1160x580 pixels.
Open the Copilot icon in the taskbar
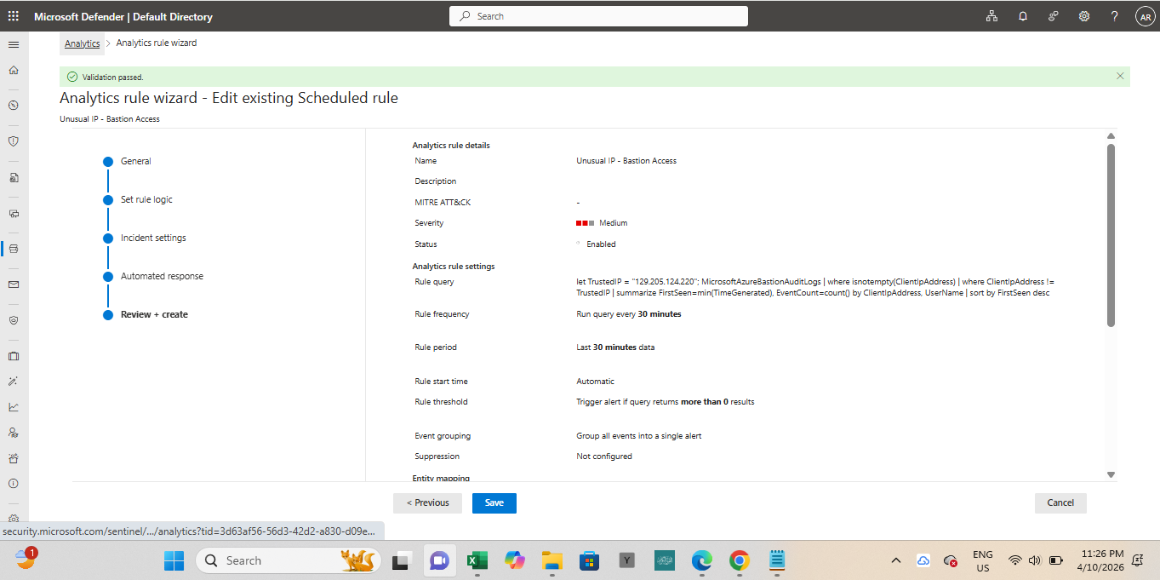pyautogui.click(x=515, y=560)
